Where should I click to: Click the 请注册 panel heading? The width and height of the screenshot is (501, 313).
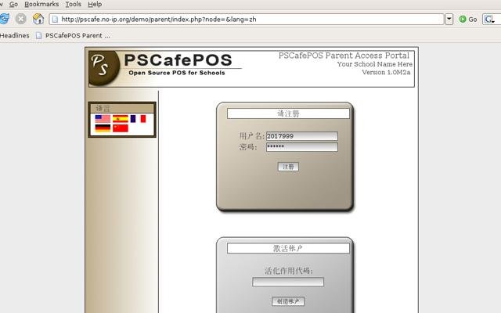[x=288, y=113]
